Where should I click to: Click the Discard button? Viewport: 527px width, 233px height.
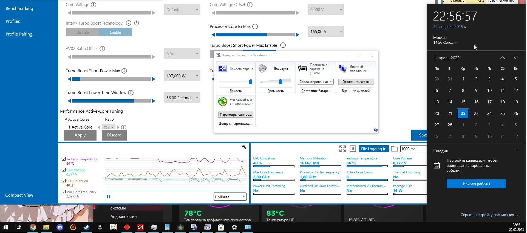pyautogui.click(x=114, y=135)
